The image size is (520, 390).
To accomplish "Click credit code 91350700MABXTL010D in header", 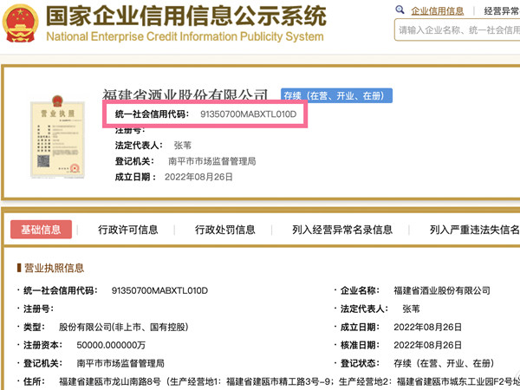I will coord(248,114).
